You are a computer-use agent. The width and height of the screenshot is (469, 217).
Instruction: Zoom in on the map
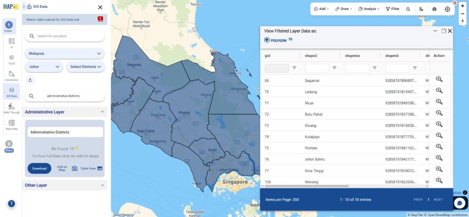pos(463,6)
